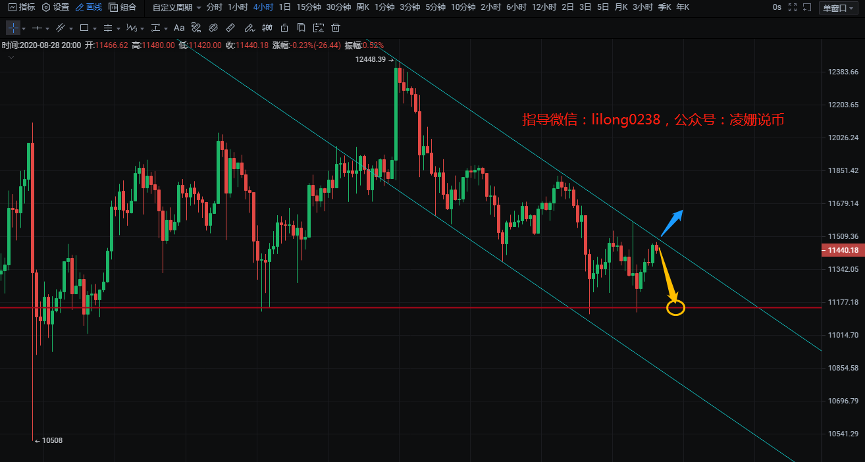The height and width of the screenshot is (462, 865).
Task: Click the trash icon to delete drawings
Action: [336, 28]
